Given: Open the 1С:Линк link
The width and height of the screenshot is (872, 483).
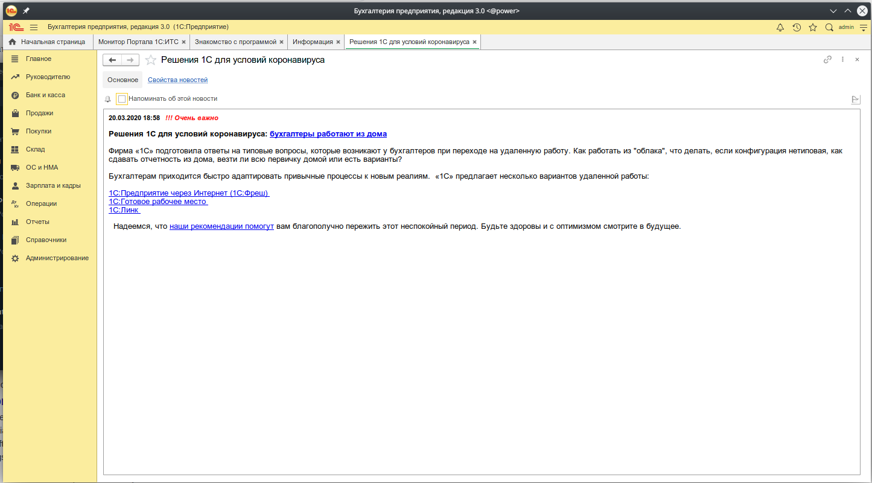Looking at the screenshot, I should [124, 210].
